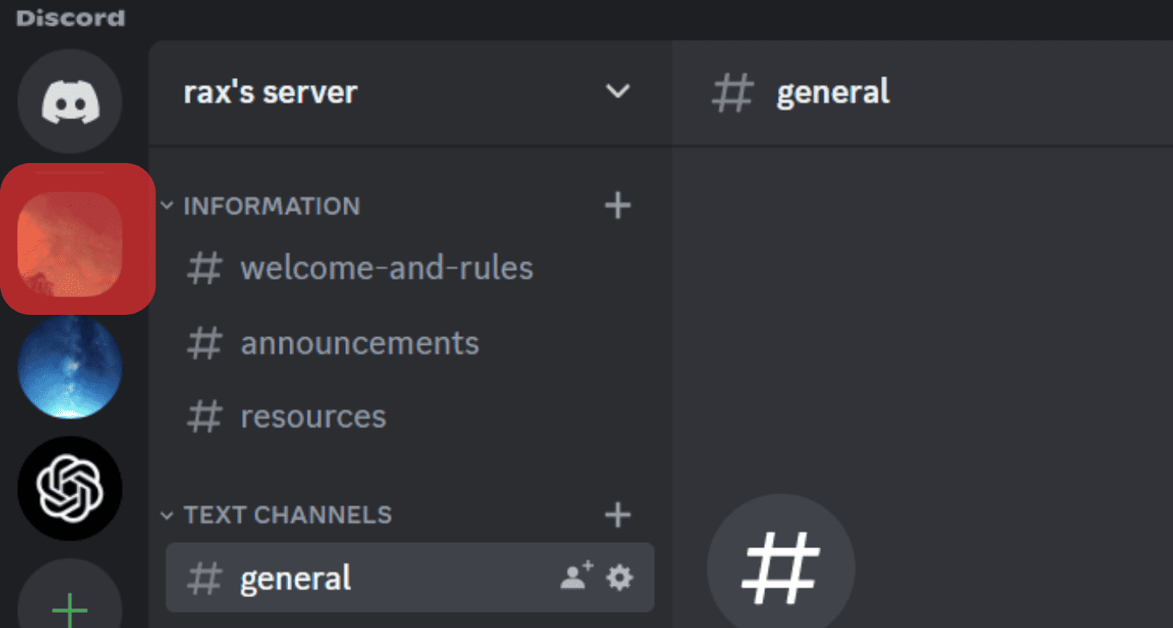Open Discord home via the Discord logo icon
The height and width of the screenshot is (628, 1173).
pyautogui.click(x=69, y=100)
